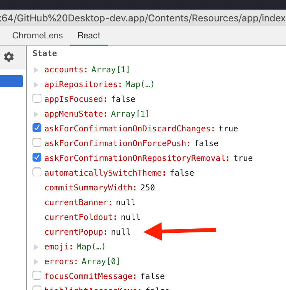Click the index file URL in address bar

coord(143,18)
